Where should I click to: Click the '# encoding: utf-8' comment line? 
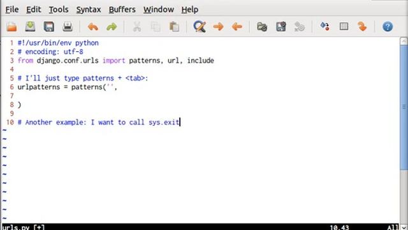[x=50, y=52]
